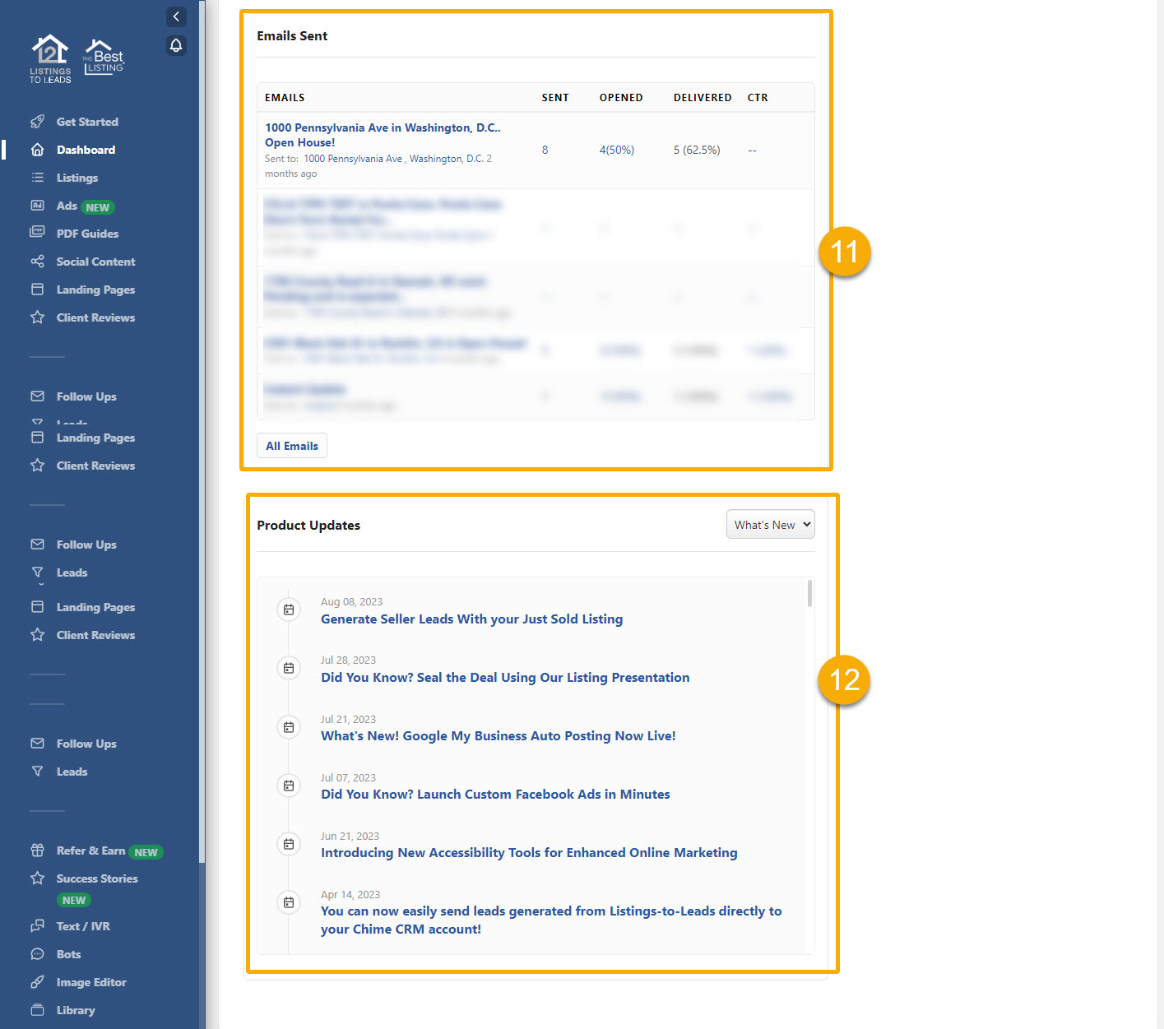Select the Ads icon in the sidebar
The image size is (1164, 1029).
pos(38,206)
